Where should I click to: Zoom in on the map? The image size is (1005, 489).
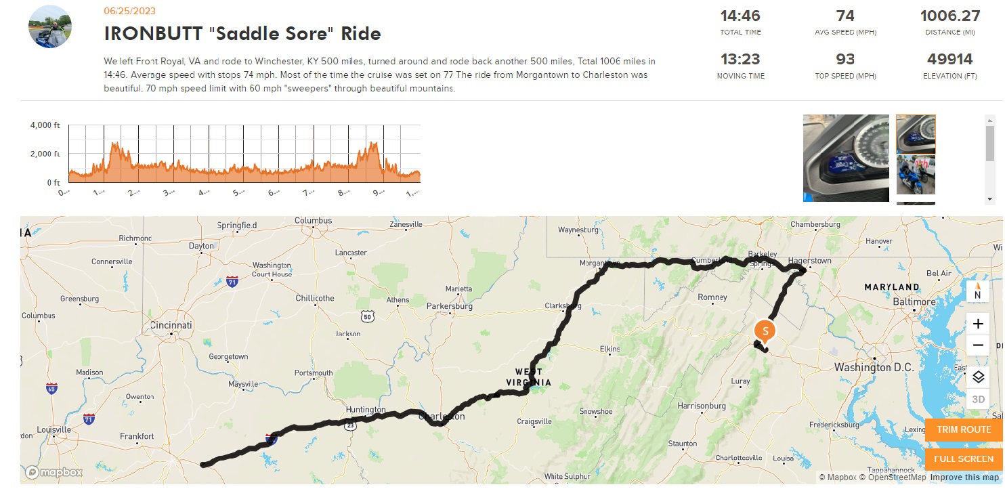pyautogui.click(x=978, y=324)
